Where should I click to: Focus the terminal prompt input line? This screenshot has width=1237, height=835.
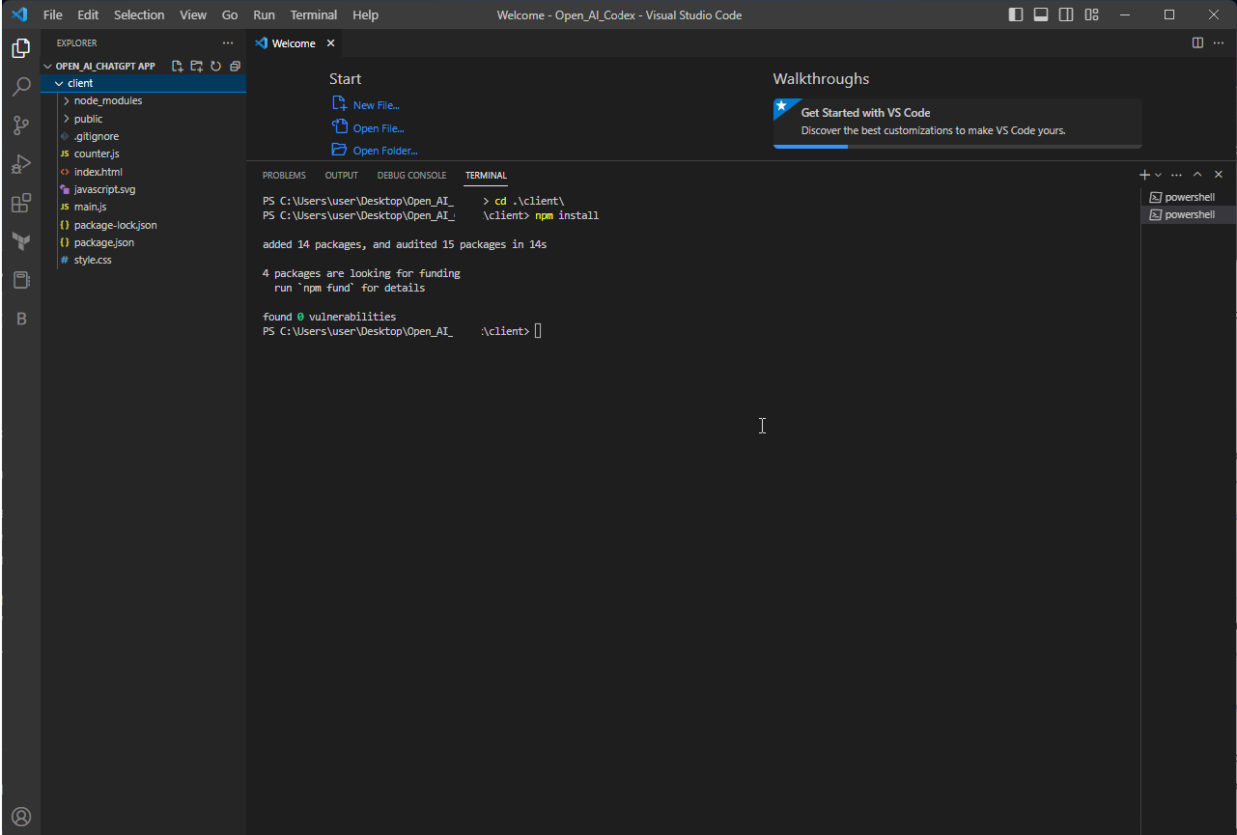pos(539,331)
